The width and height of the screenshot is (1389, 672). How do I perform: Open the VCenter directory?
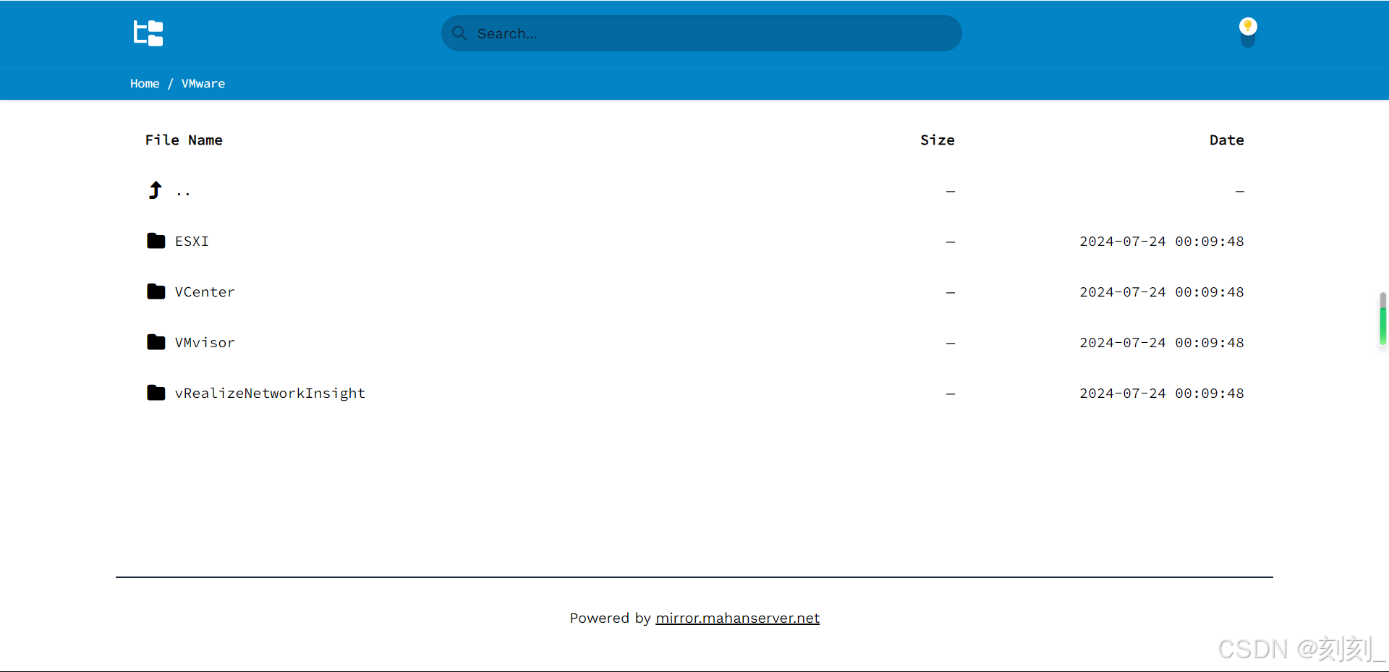pos(205,292)
